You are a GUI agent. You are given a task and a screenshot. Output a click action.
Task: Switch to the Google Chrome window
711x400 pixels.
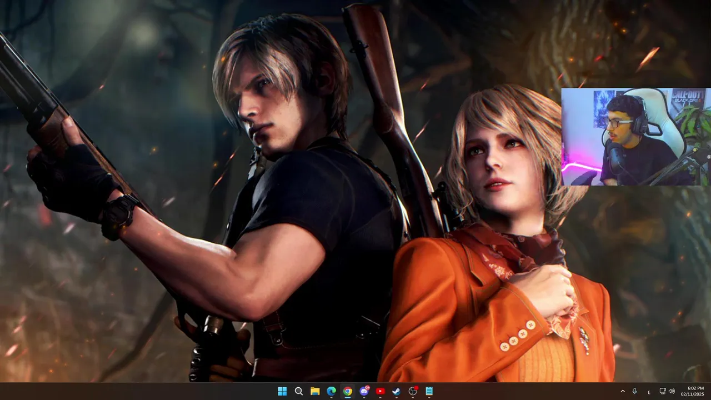(x=347, y=391)
